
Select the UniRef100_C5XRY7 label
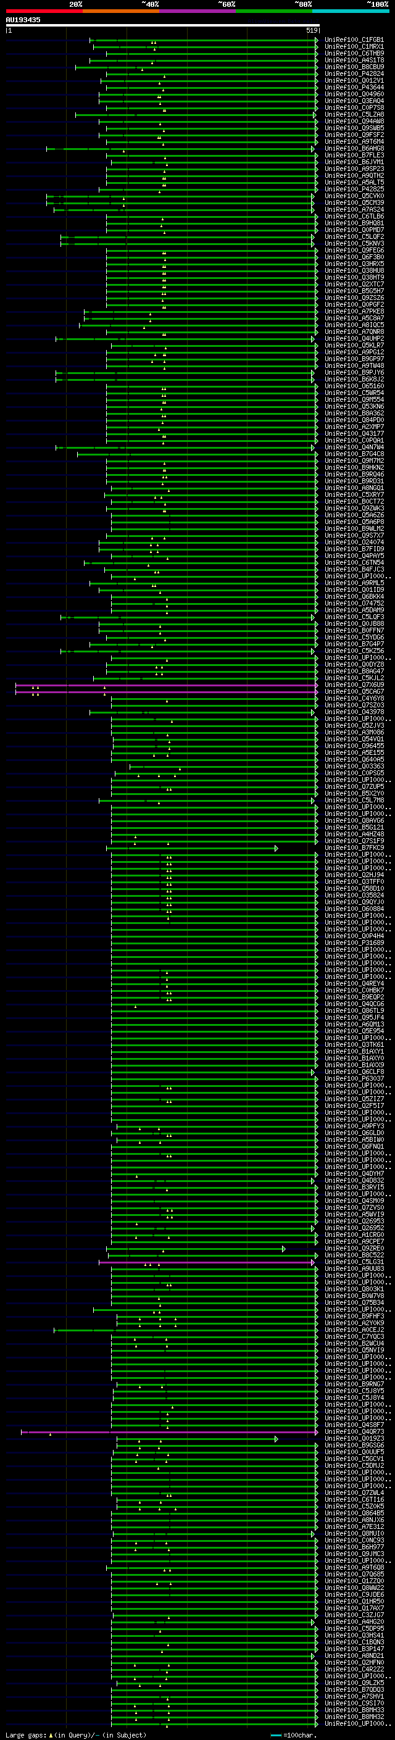354,494
